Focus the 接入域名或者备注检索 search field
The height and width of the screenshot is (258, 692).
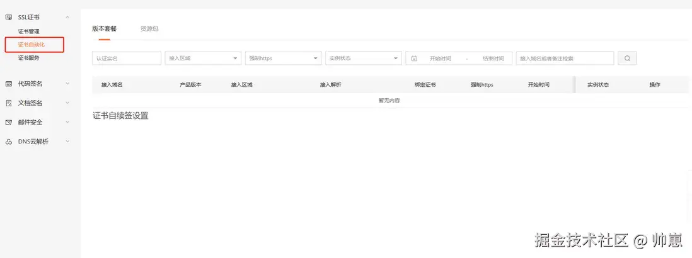(565, 58)
